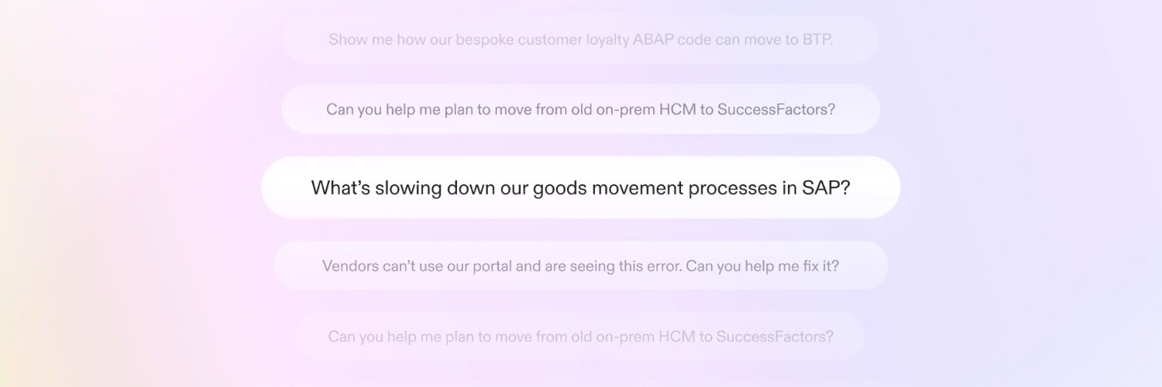Pick the brighter on-prem HCM to SuccessFactors suggestion
The width and height of the screenshot is (1162, 387).
580,109
